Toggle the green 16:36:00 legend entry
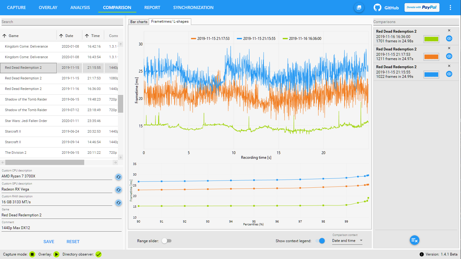The width and height of the screenshot is (461, 259). (302, 39)
